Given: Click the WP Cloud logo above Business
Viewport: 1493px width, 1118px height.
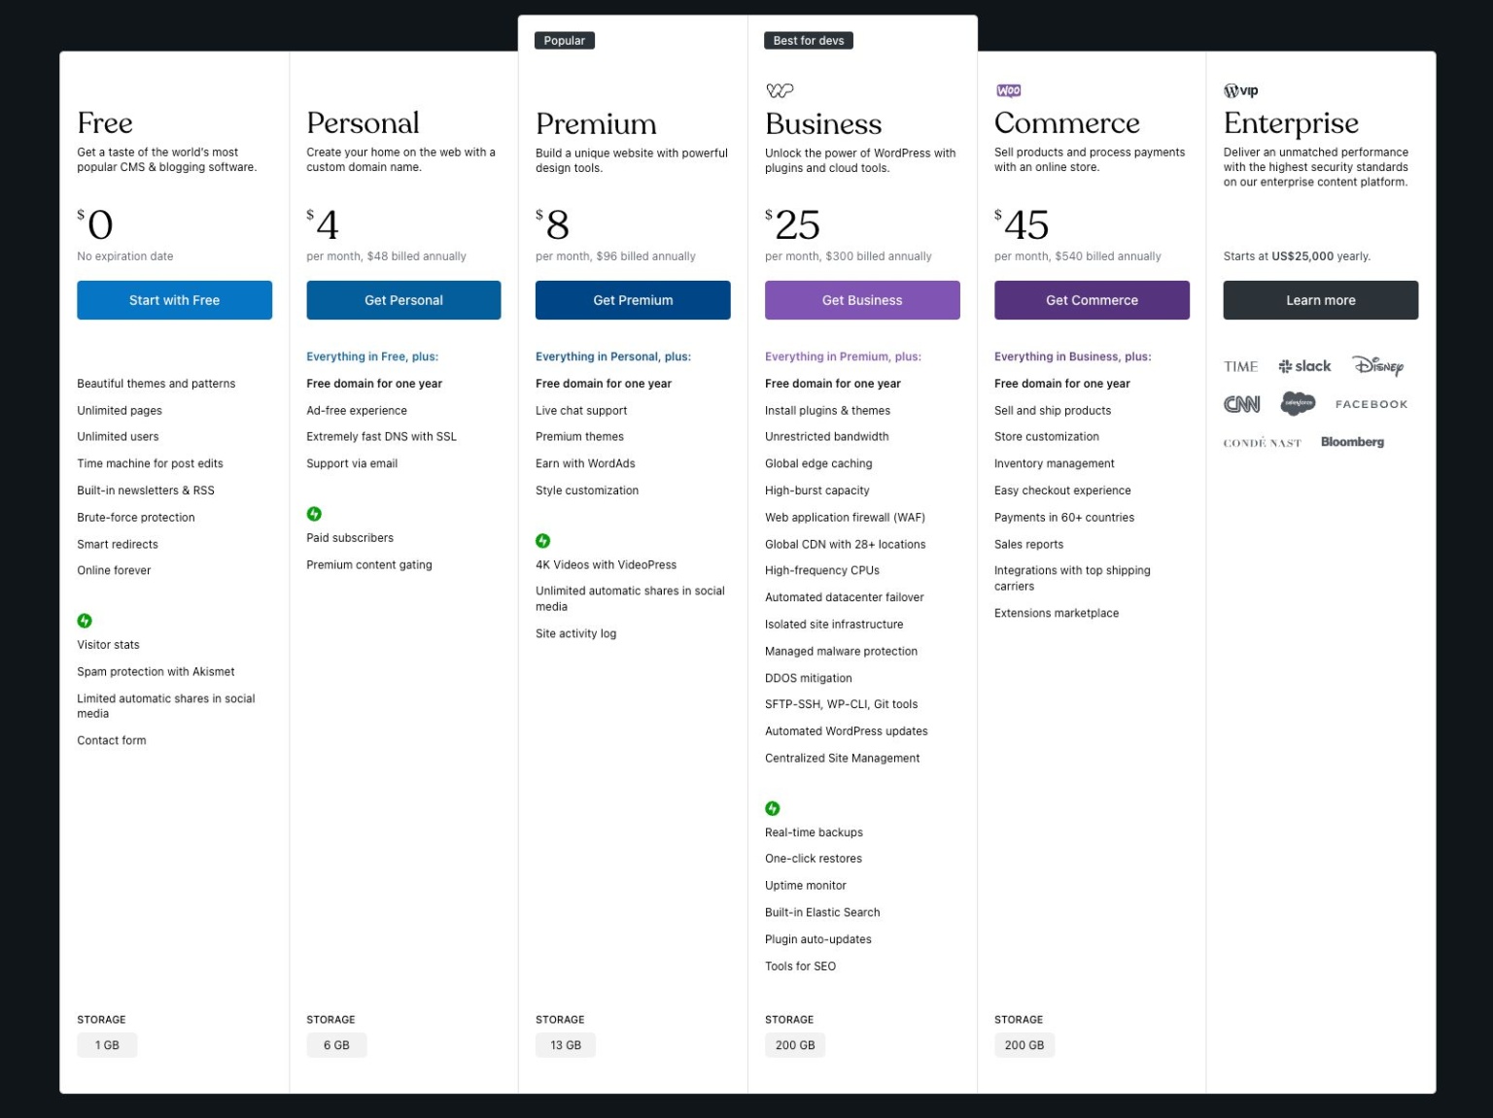Looking at the screenshot, I should click(780, 90).
